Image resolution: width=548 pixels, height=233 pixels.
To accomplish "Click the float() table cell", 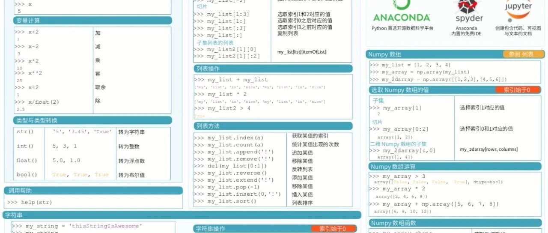I will tap(27, 161).
